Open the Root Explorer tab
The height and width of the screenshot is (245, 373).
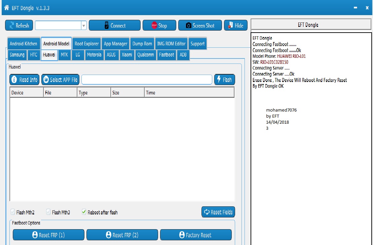[x=86, y=43]
